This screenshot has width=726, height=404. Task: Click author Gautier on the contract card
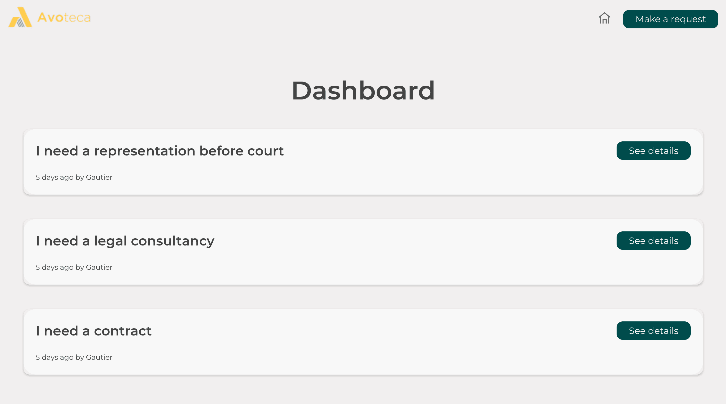click(99, 357)
